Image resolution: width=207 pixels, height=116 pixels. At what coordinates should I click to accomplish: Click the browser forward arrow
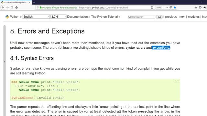pyautogui.click(x=7, y=7)
